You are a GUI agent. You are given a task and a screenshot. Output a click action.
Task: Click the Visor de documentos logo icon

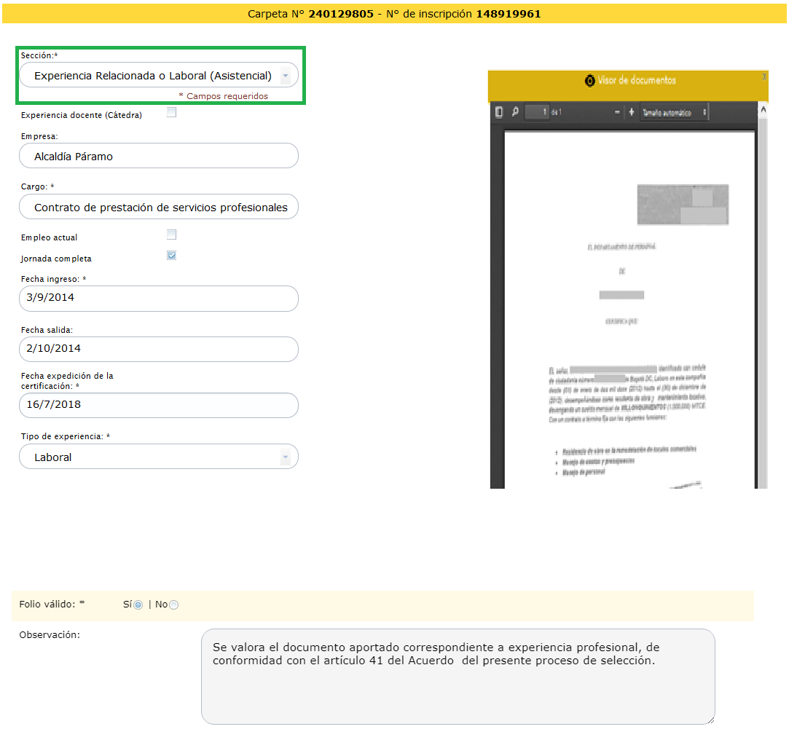click(589, 81)
